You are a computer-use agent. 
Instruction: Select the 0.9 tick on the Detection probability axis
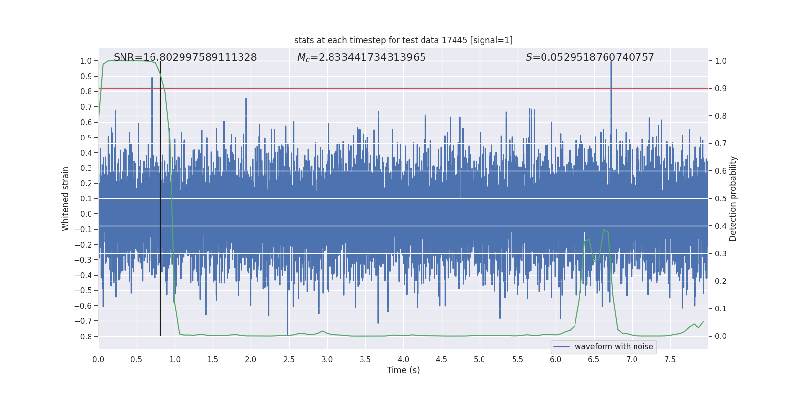coord(721,88)
